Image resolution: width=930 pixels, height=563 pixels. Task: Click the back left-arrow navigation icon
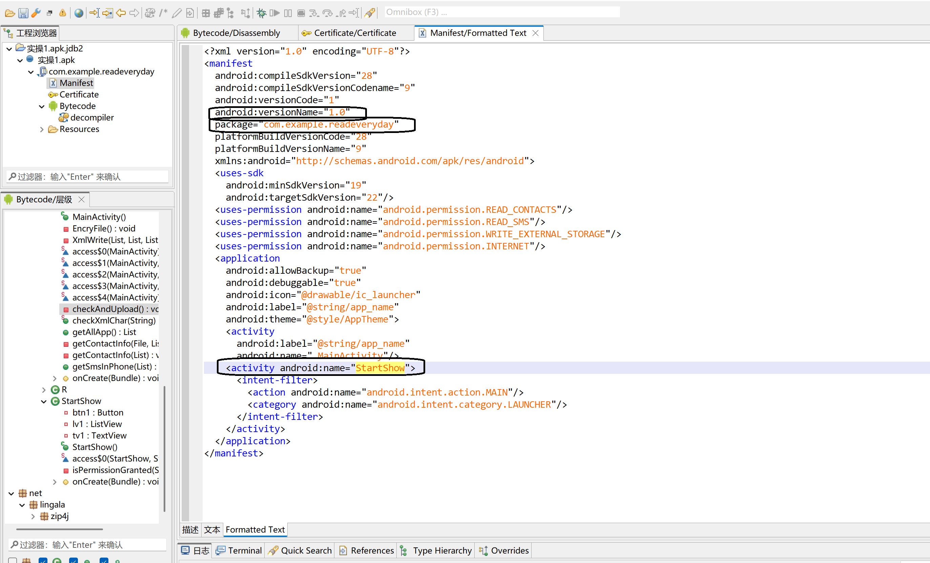(x=121, y=13)
